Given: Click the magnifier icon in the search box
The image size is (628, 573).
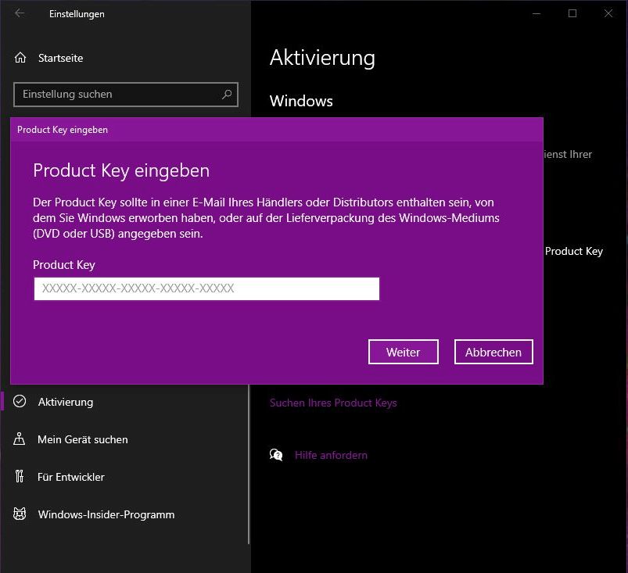Looking at the screenshot, I should pos(227,95).
